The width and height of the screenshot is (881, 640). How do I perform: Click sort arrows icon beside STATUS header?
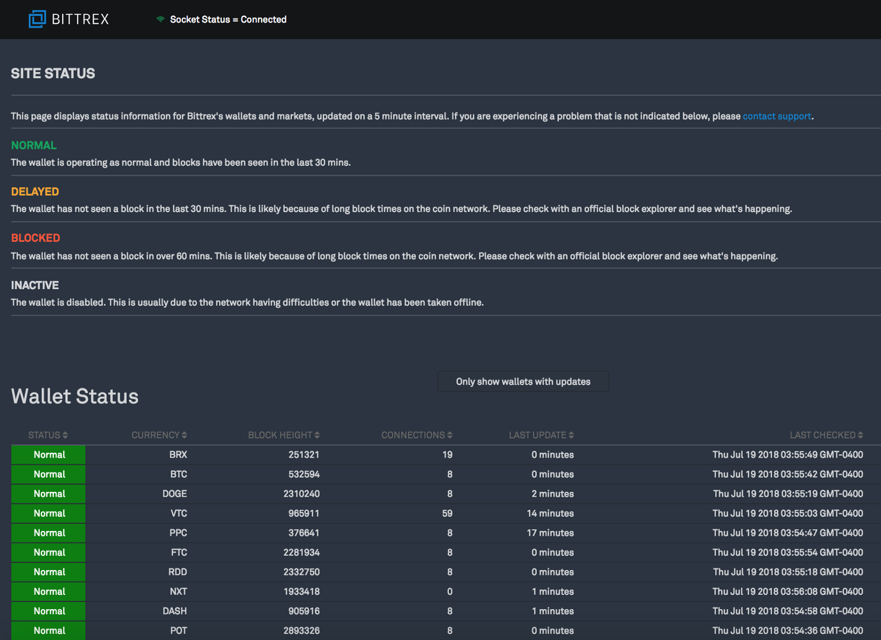pos(65,435)
